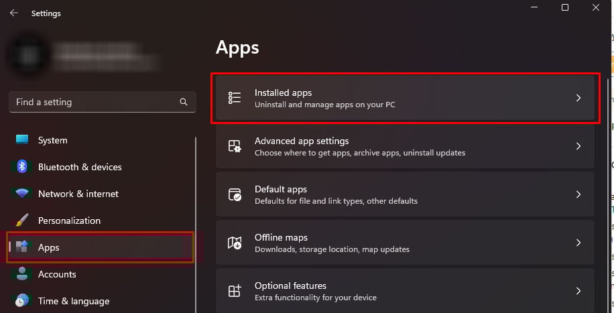Expand Installed apps using its chevron

tap(578, 98)
